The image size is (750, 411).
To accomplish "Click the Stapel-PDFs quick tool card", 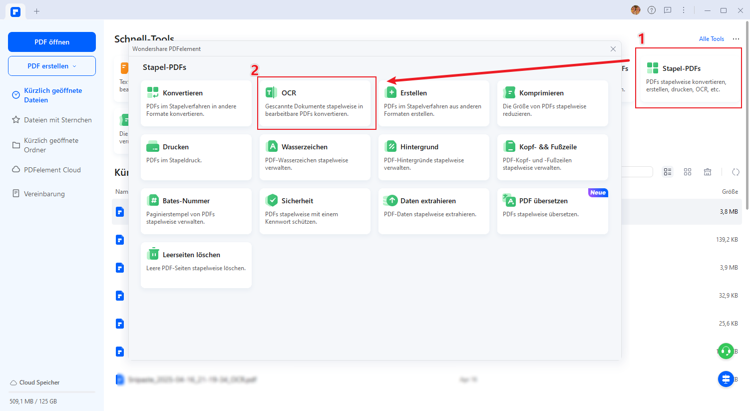I will (x=689, y=79).
